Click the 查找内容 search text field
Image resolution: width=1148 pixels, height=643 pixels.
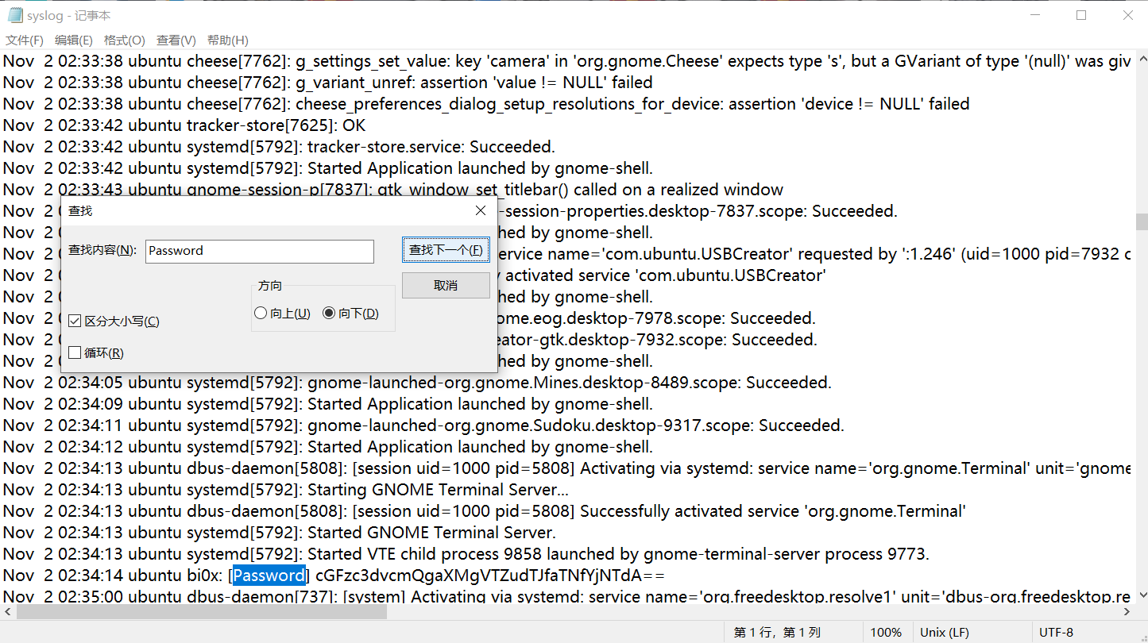click(259, 251)
